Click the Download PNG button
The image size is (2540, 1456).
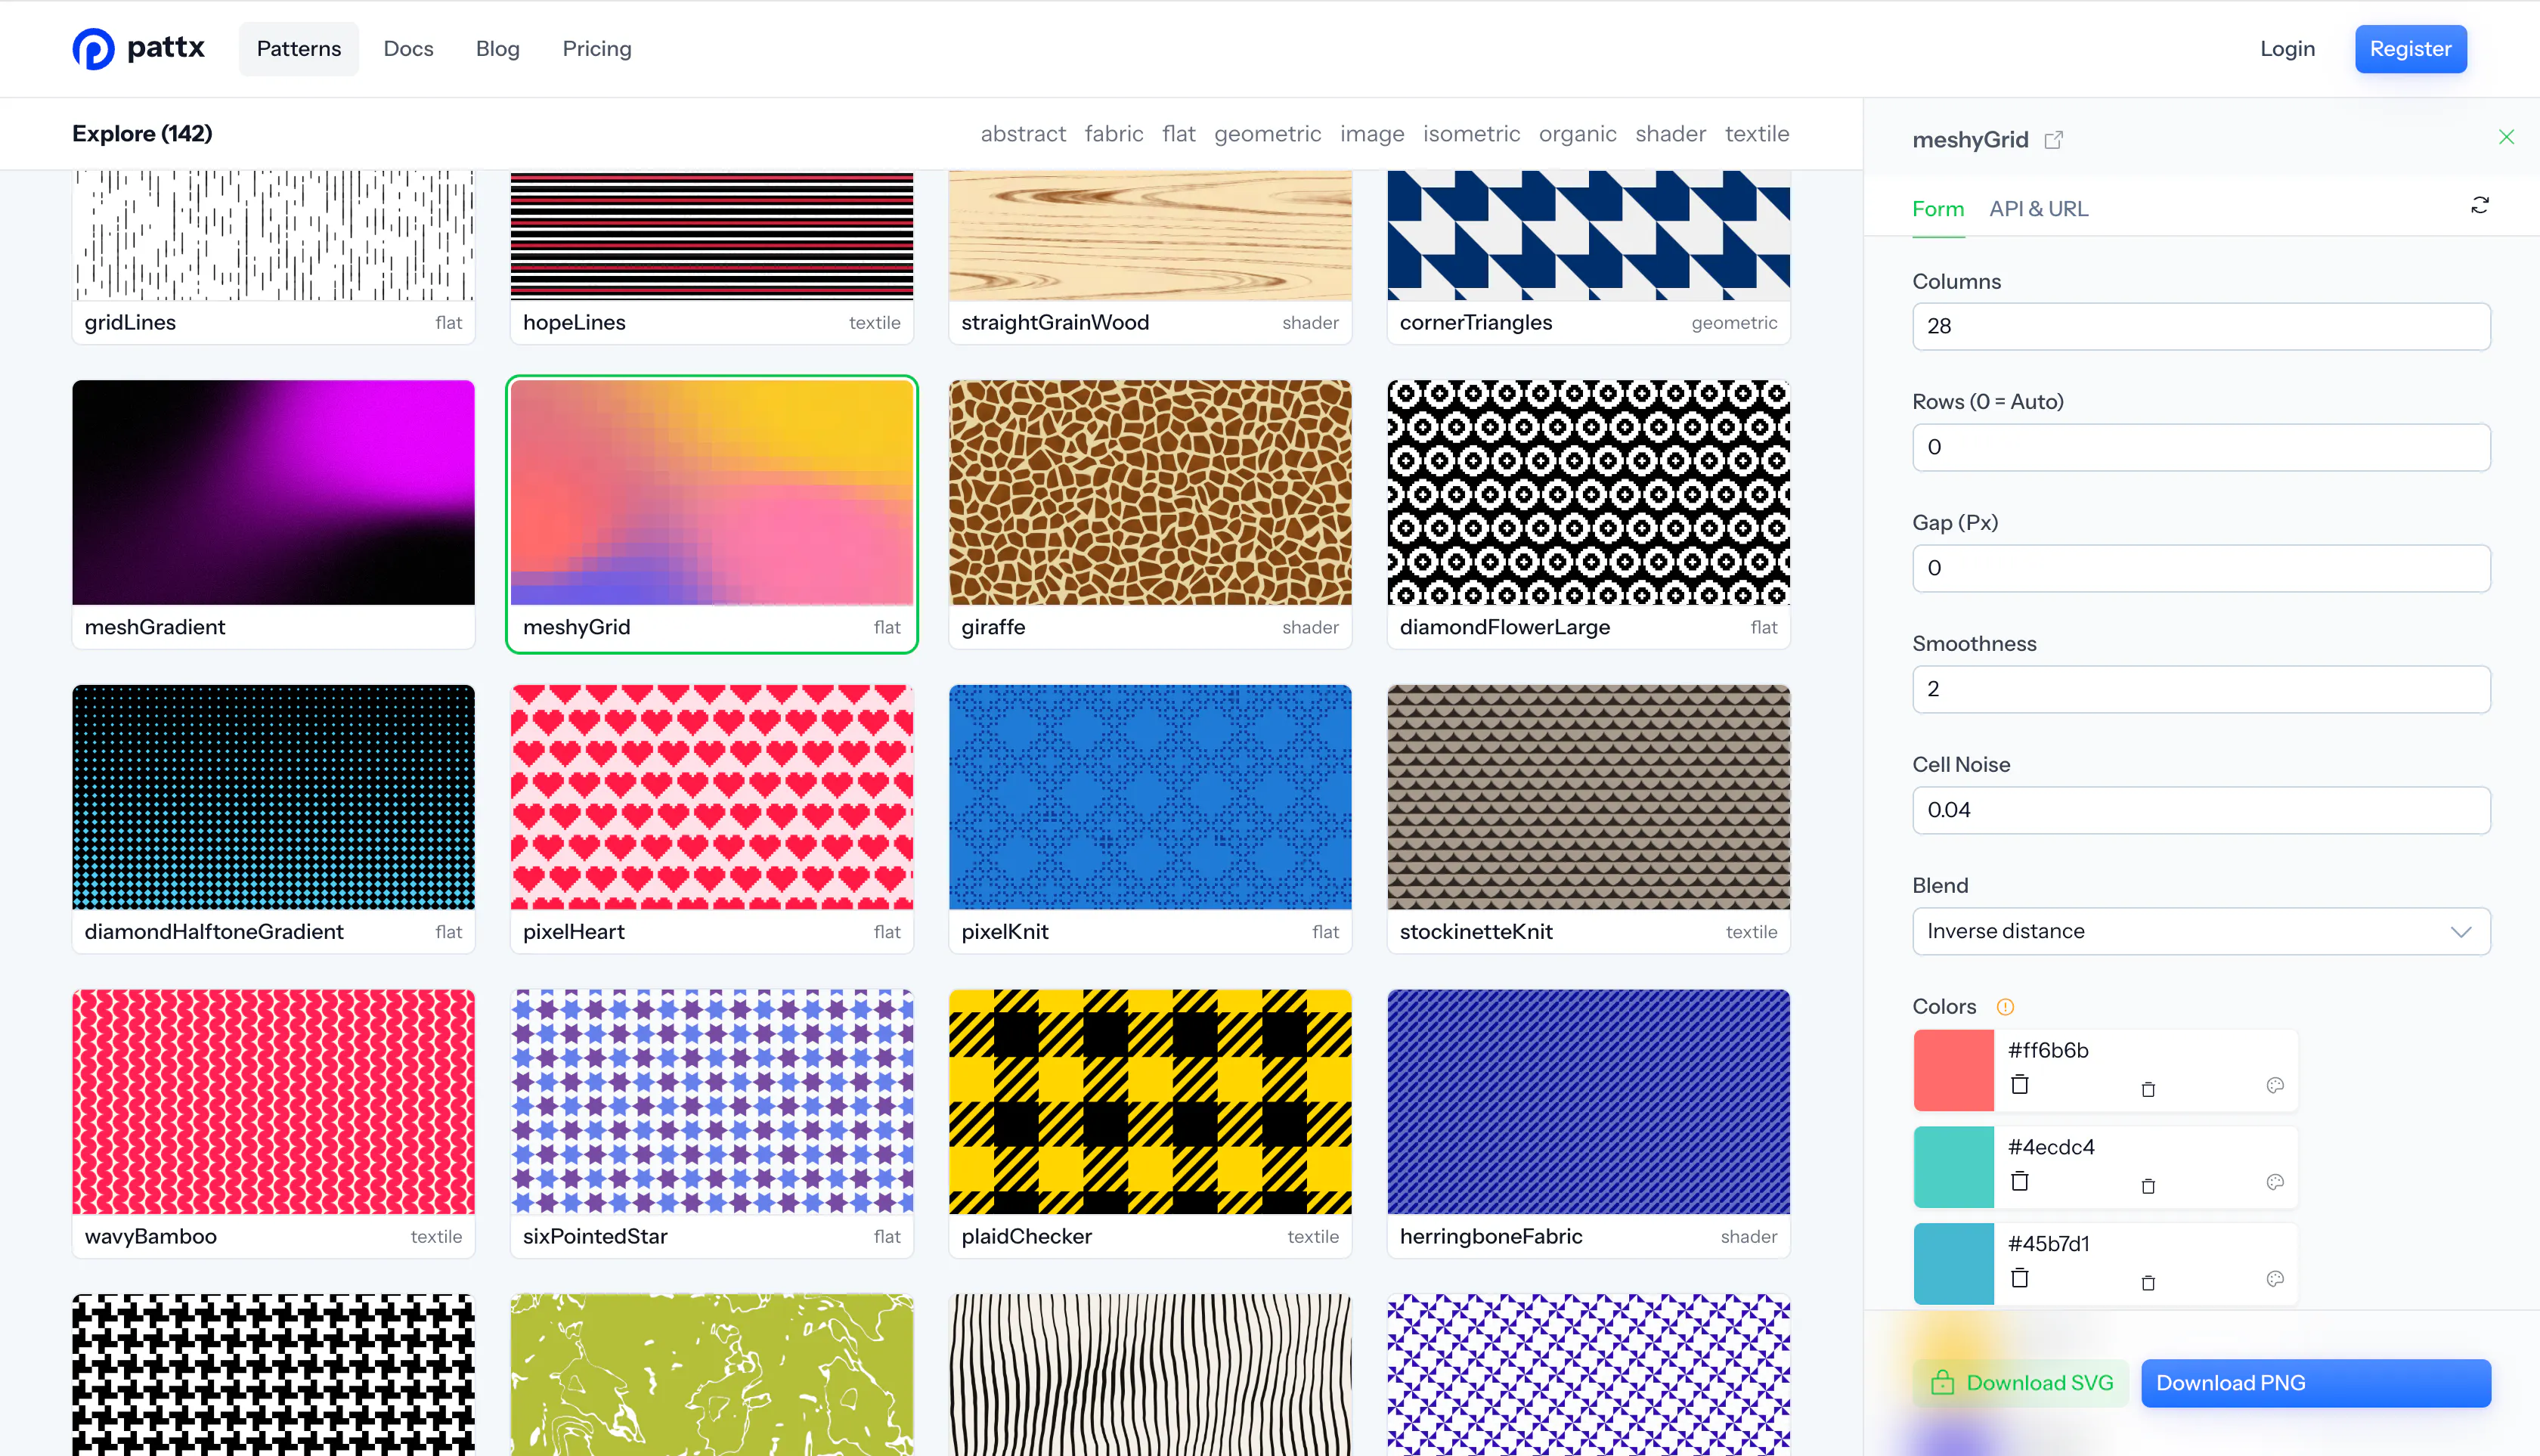pyautogui.click(x=2315, y=1383)
